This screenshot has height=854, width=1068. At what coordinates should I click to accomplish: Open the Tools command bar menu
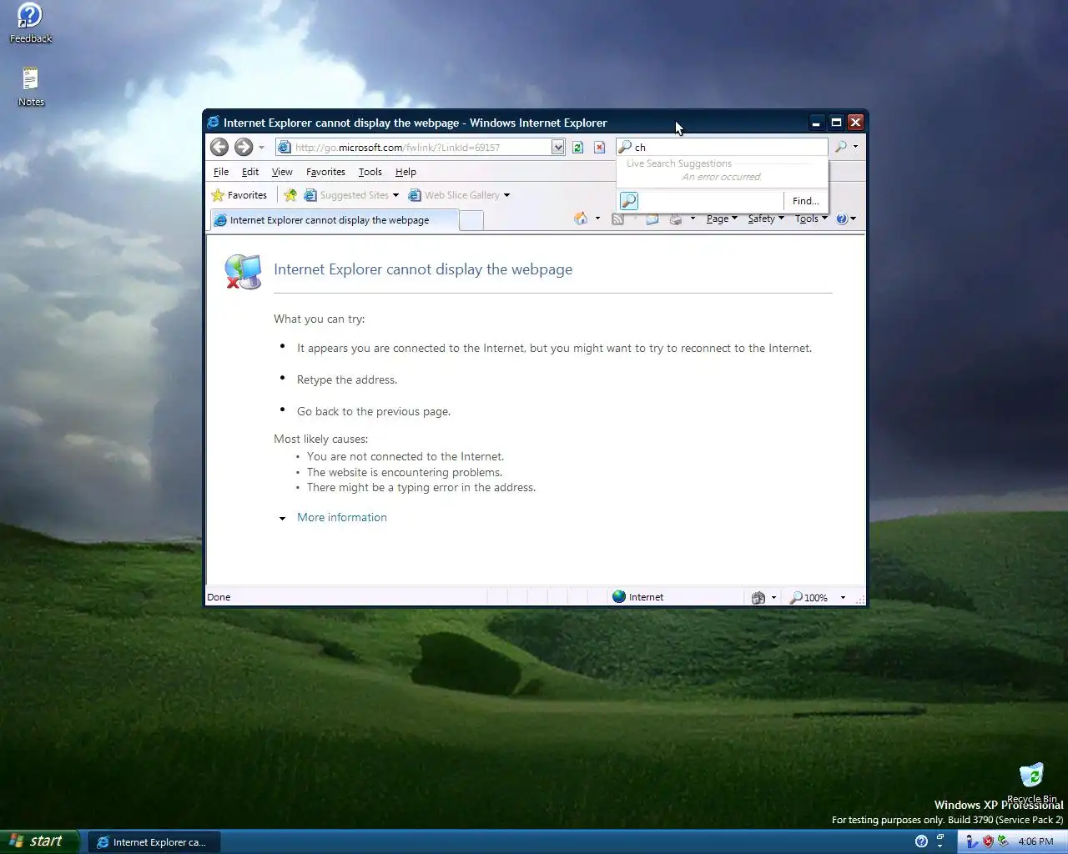click(x=811, y=219)
